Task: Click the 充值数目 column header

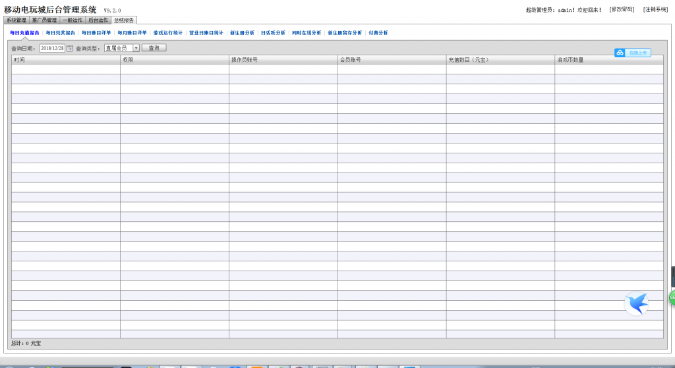Action: [x=468, y=60]
